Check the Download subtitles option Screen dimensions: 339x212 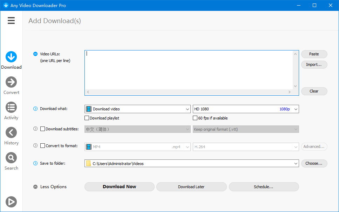coord(42,129)
